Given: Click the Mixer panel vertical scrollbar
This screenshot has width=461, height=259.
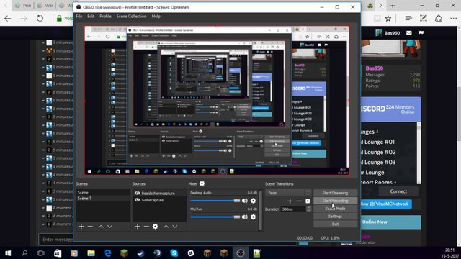Looking at the screenshot, I should click(x=261, y=210).
